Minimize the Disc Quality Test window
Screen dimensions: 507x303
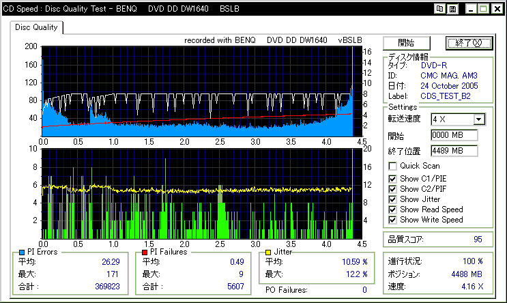[470, 10]
